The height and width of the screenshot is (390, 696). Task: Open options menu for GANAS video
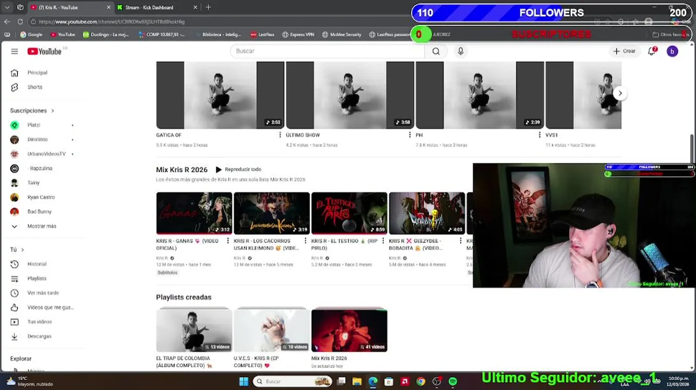point(228,241)
